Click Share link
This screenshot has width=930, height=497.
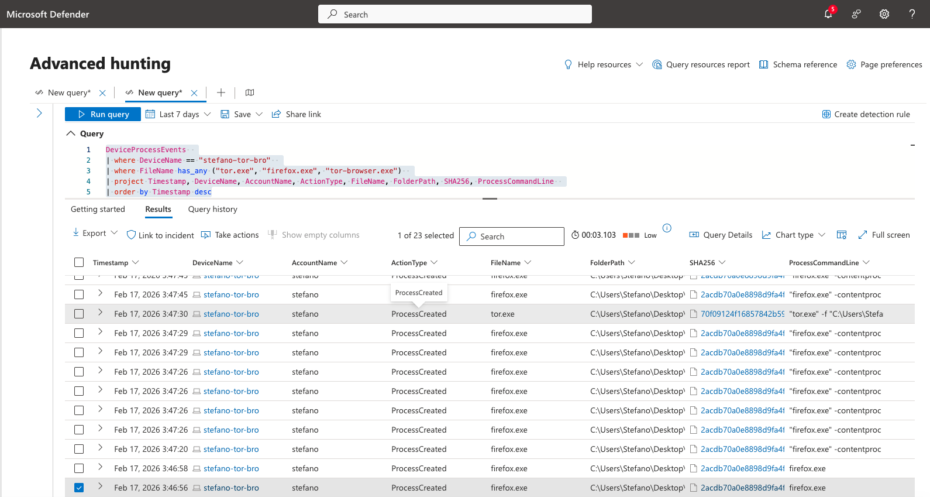point(297,114)
